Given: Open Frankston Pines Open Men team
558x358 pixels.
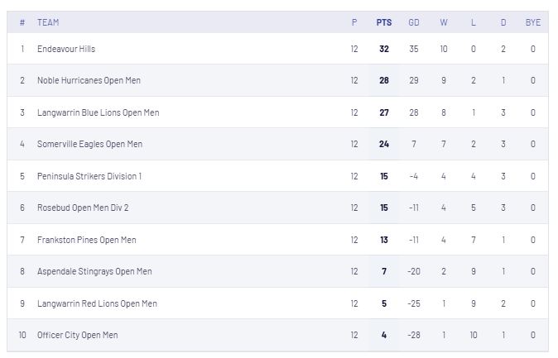Looking at the screenshot, I should point(86,240).
